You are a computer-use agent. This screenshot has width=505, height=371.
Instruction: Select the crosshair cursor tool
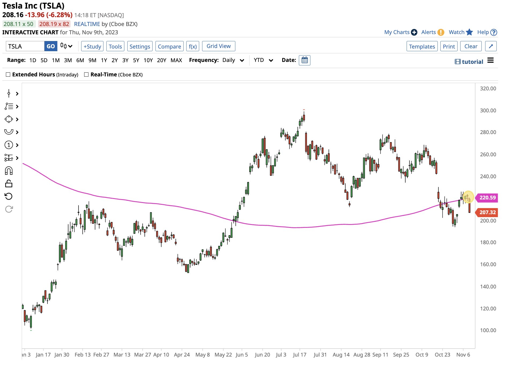click(x=9, y=94)
